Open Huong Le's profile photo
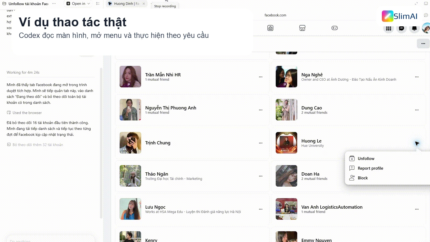 (286, 143)
